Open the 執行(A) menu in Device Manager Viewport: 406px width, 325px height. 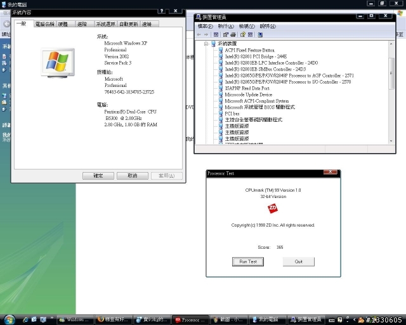226,26
